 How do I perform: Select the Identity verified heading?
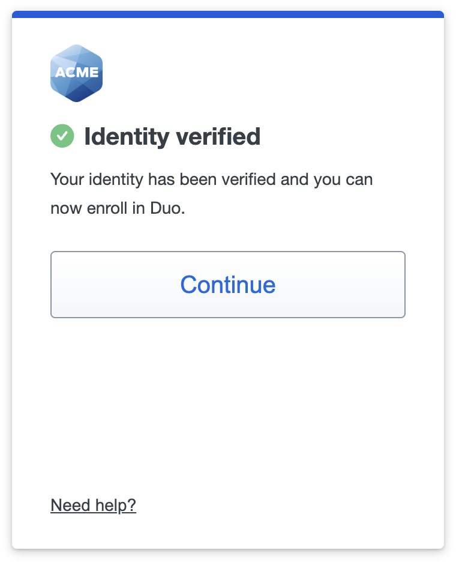tap(173, 136)
